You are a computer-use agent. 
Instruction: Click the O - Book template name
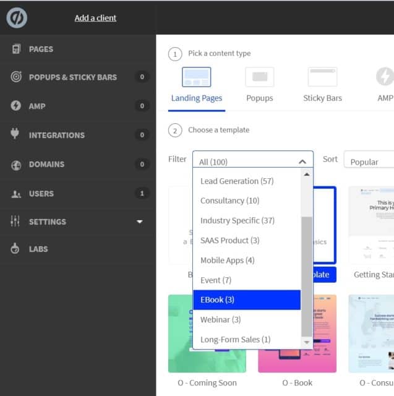pos(298,383)
